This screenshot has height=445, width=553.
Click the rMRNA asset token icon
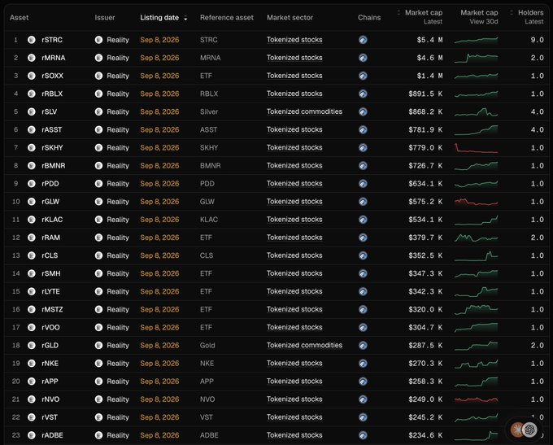(32, 58)
